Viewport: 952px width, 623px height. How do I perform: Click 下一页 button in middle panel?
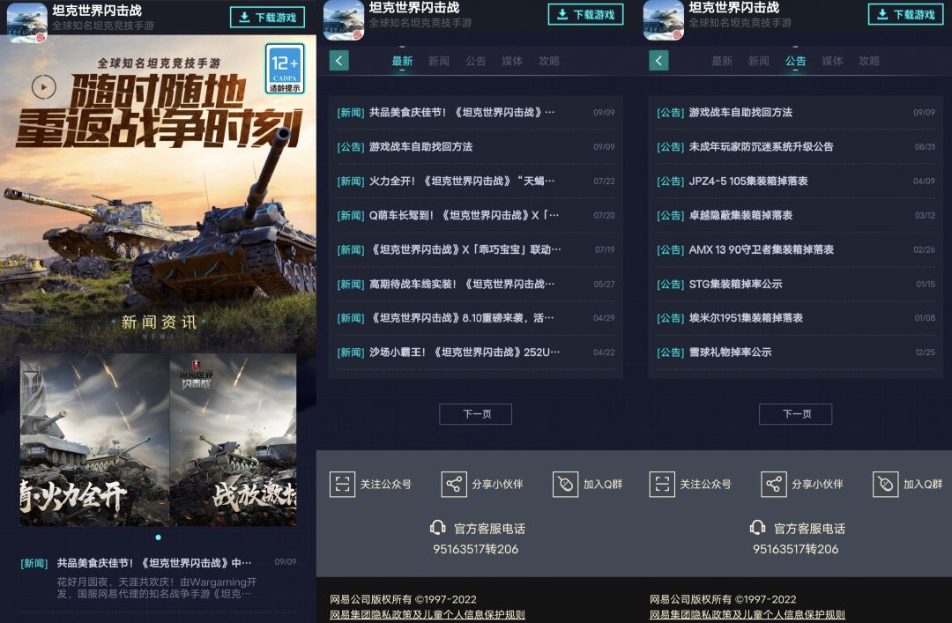tap(475, 414)
